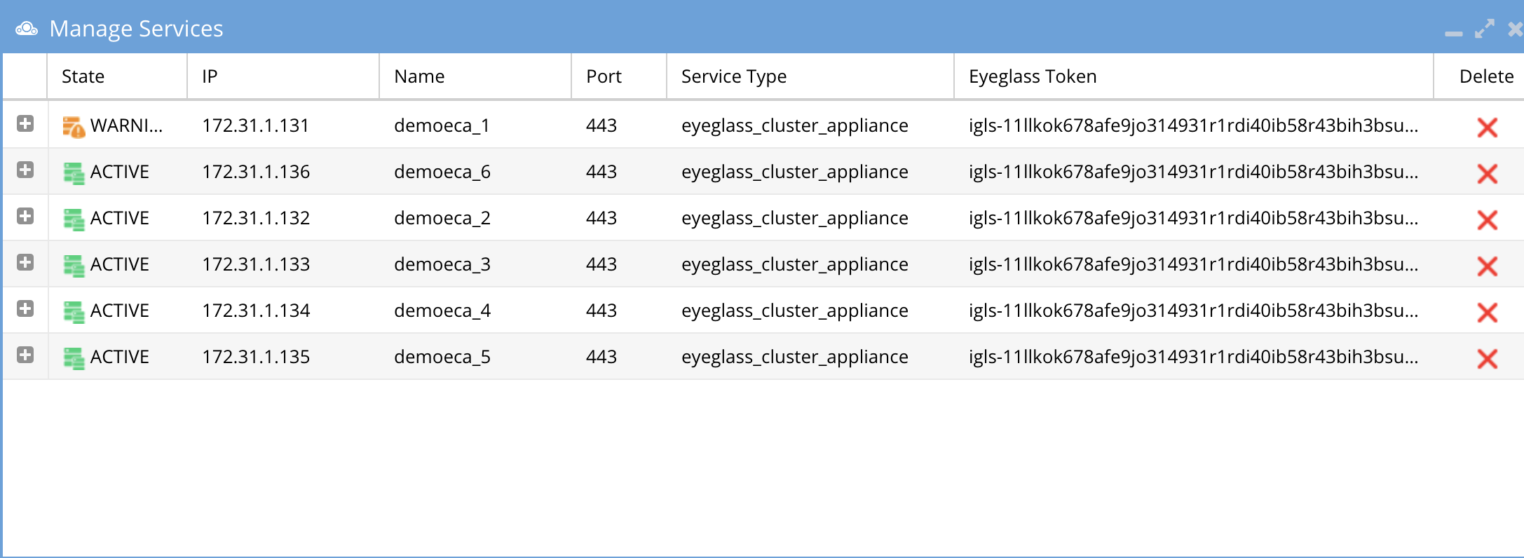Screen dimensions: 1524x558
Task: Minimize the Manage Services window
Action: 1454,33
